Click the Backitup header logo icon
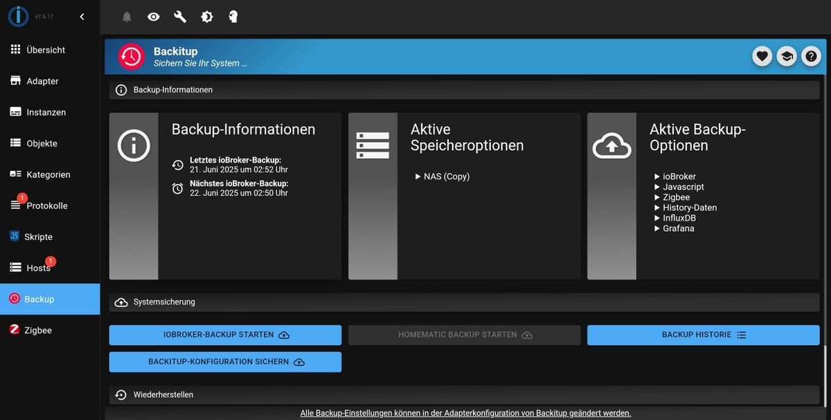 [131, 57]
